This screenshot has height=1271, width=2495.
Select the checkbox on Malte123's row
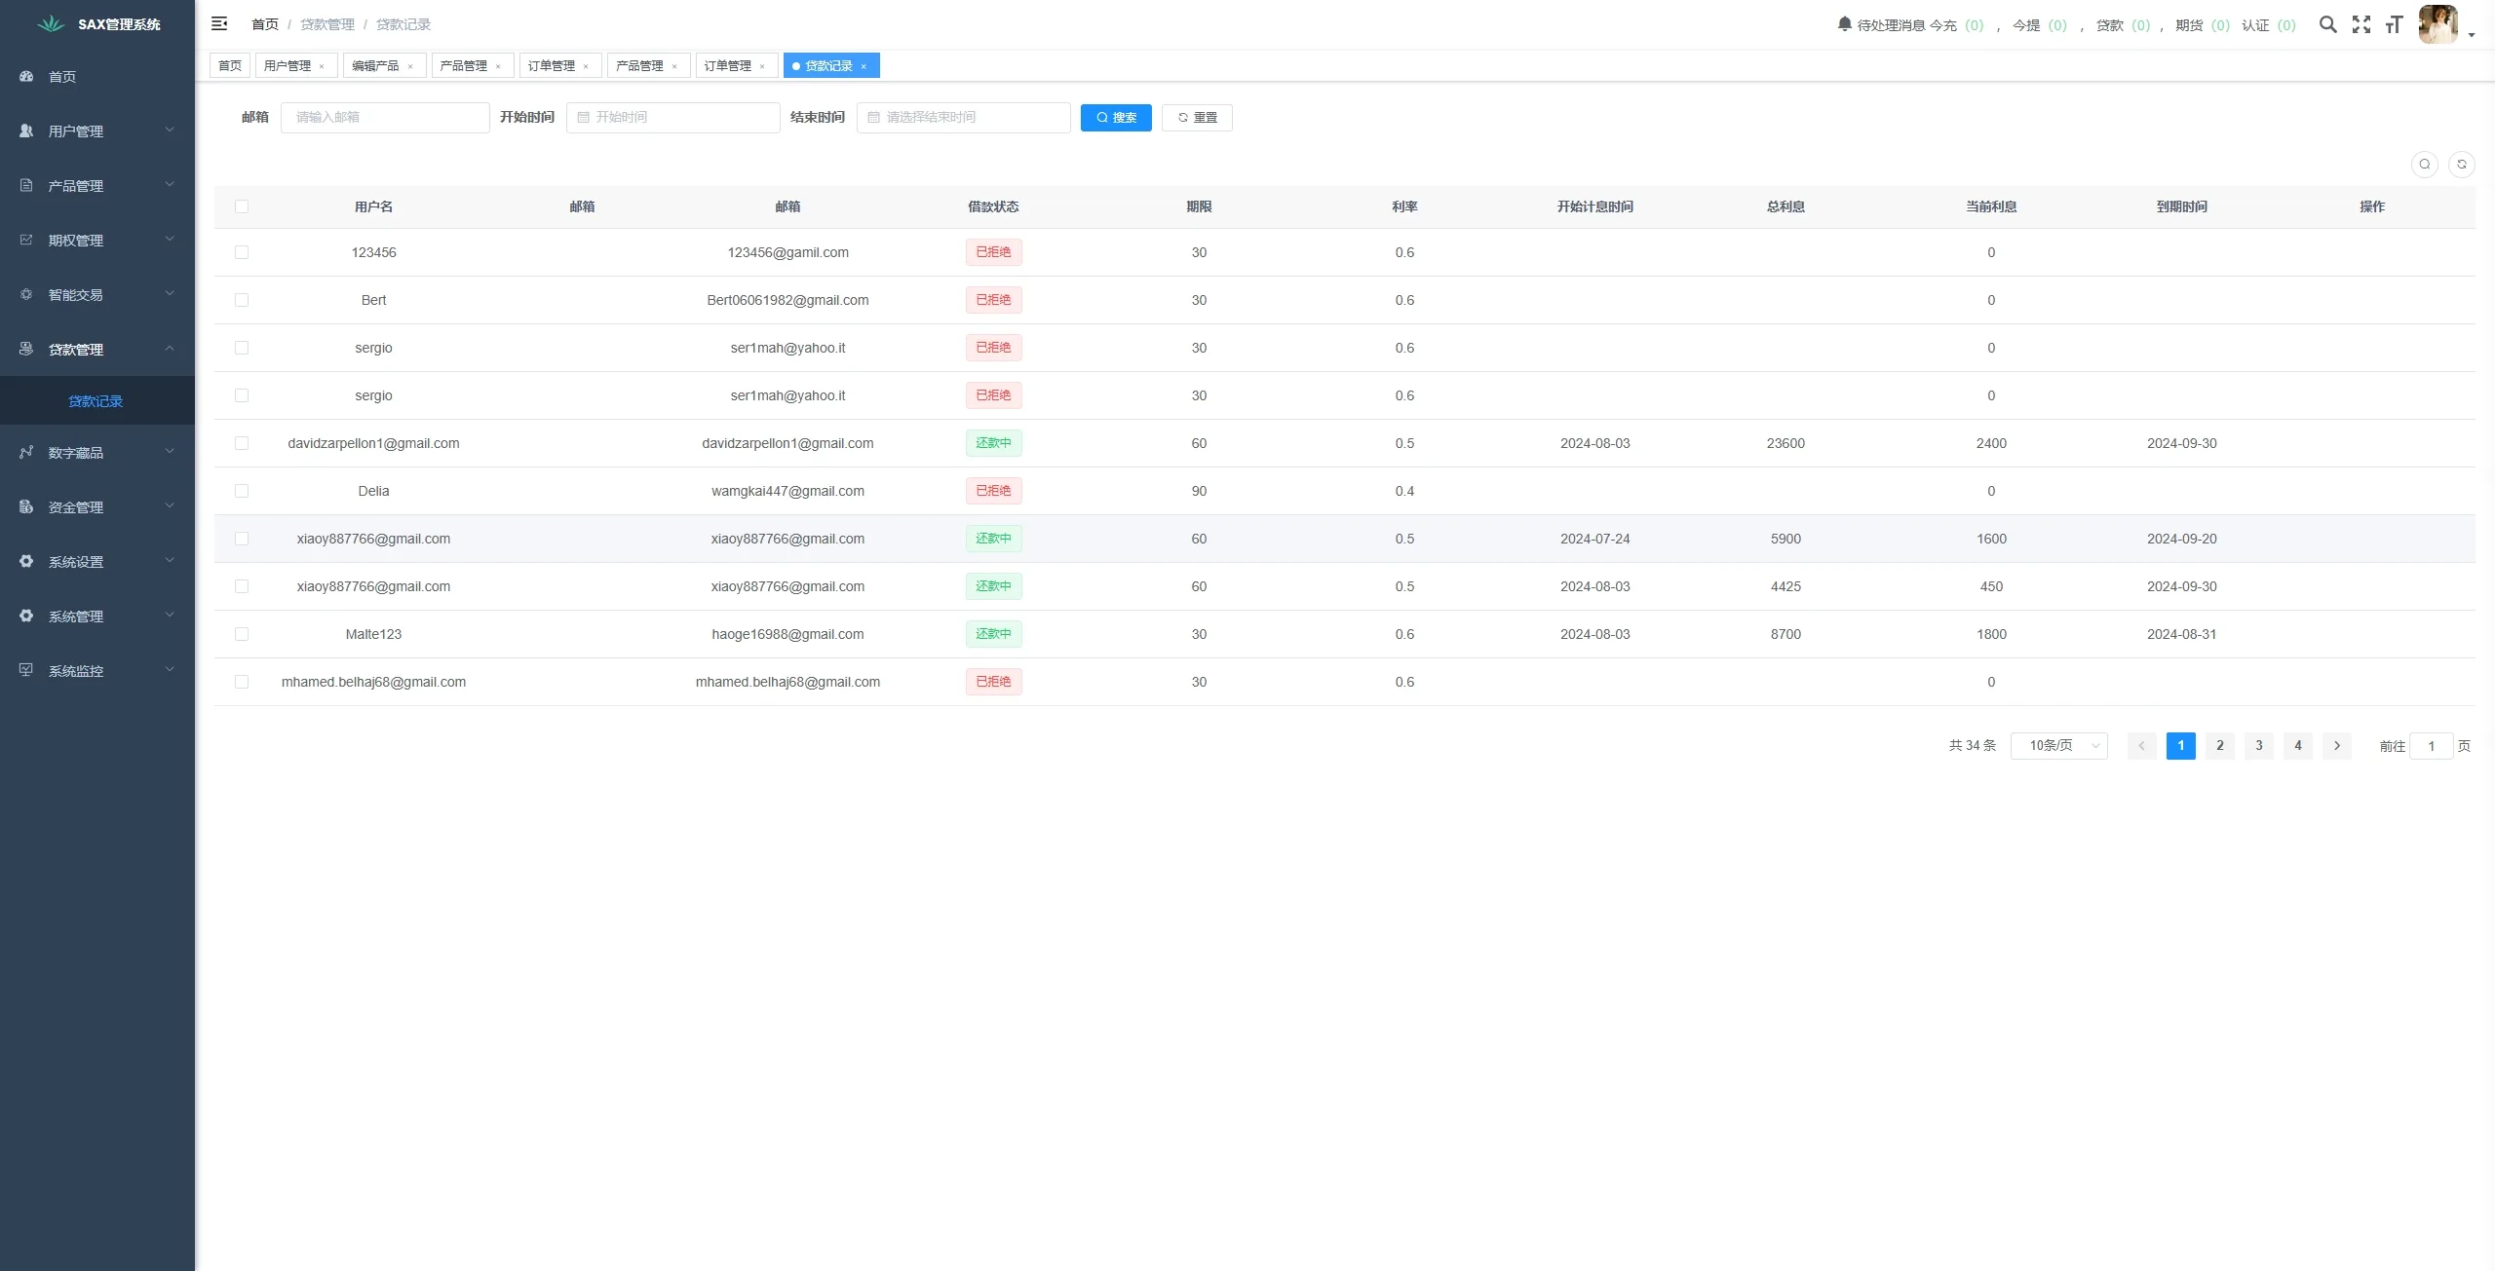click(x=242, y=633)
